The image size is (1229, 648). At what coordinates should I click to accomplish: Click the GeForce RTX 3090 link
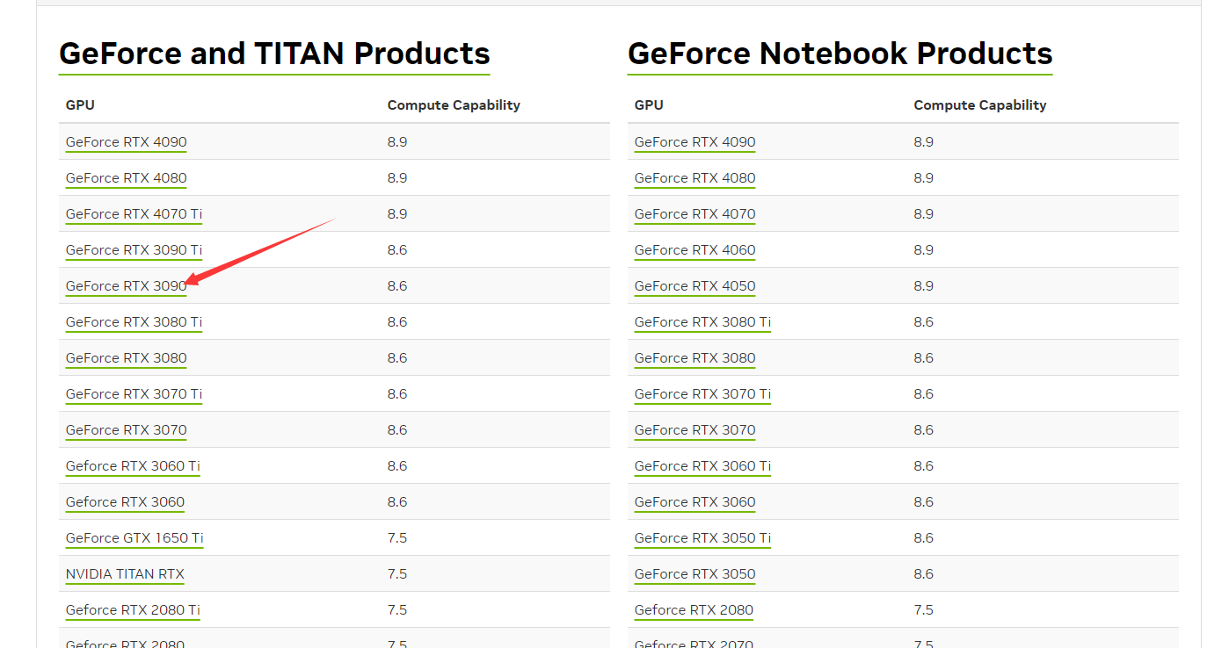tap(126, 286)
